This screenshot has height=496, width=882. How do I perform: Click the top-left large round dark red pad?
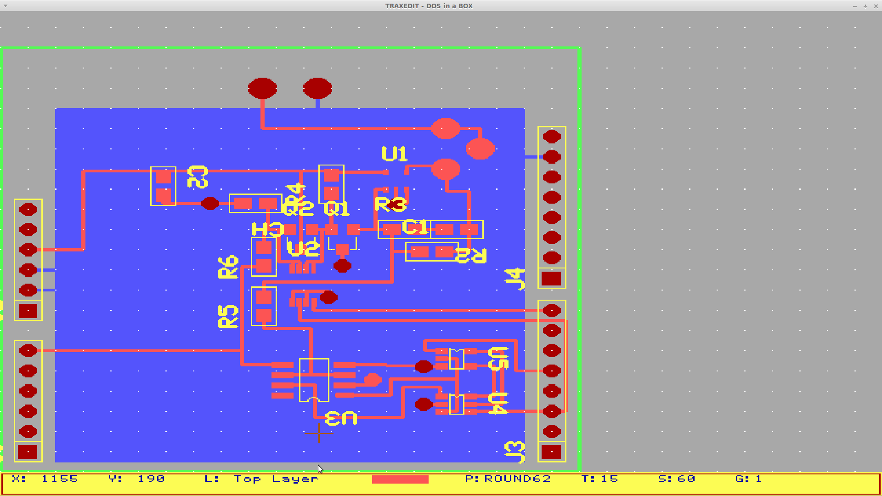tap(262, 88)
